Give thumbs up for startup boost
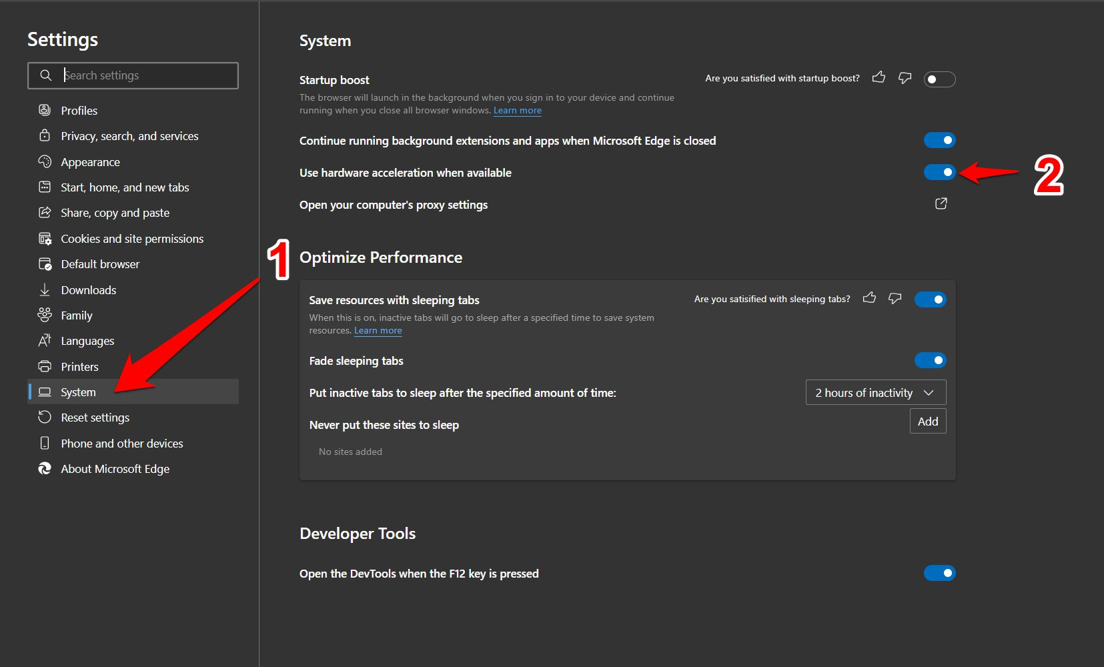Screen dimensions: 1104x667 [879, 77]
